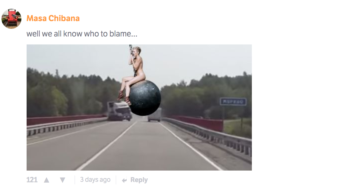Click the person sitting on the ball

(132, 75)
